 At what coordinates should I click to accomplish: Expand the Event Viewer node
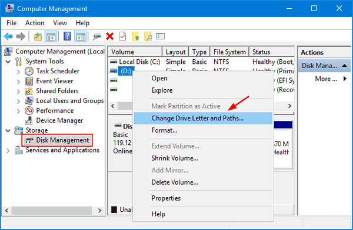[x=18, y=82]
